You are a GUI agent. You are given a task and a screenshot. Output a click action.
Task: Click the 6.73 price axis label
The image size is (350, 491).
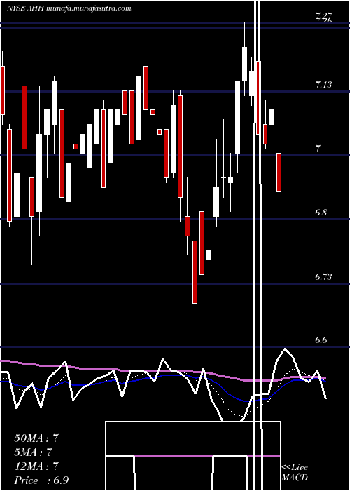323,276
